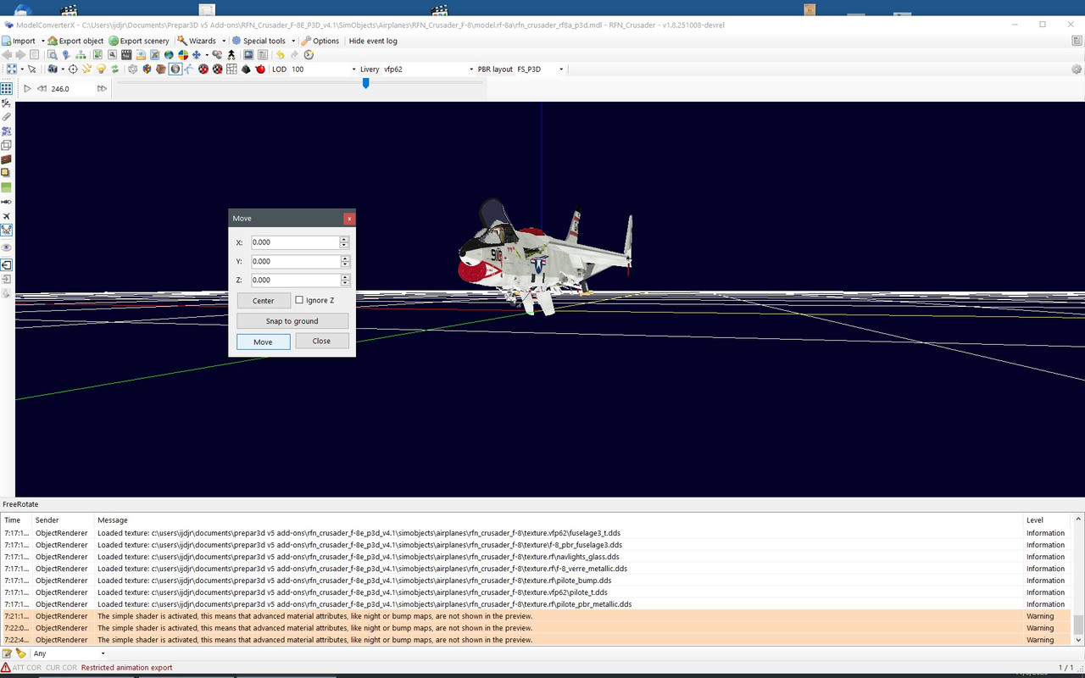Open the LOD dropdown
The width and height of the screenshot is (1085, 678).
click(x=353, y=69)
